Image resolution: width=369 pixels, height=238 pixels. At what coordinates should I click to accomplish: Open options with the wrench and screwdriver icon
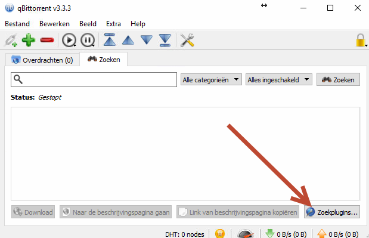point(187,40)
